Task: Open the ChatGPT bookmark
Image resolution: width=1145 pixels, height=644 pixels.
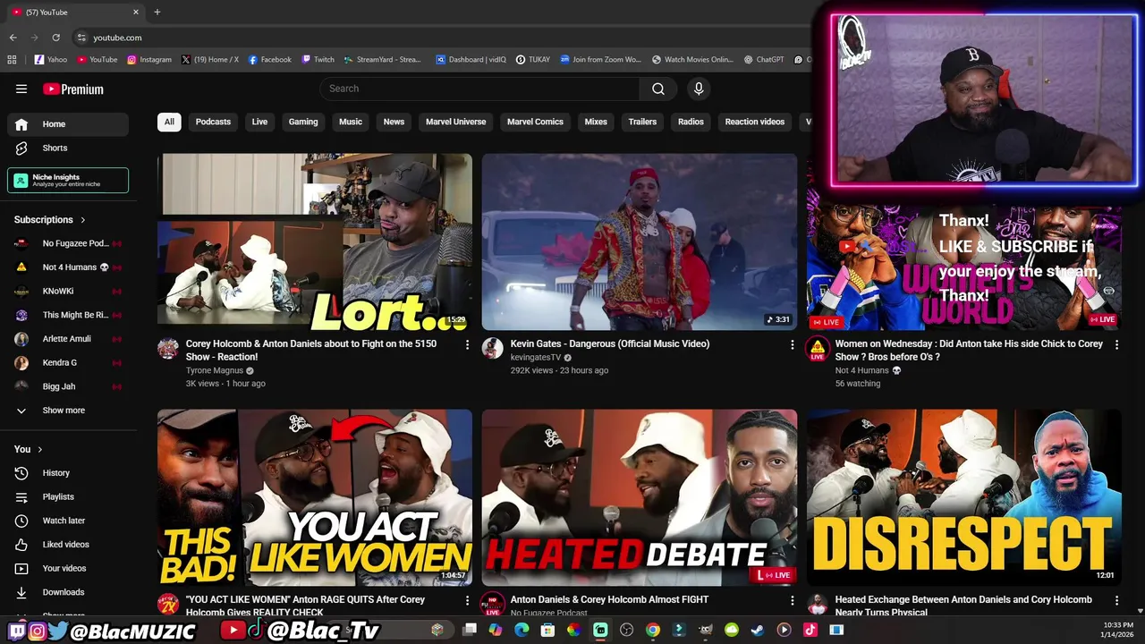Action: [764, 60]
